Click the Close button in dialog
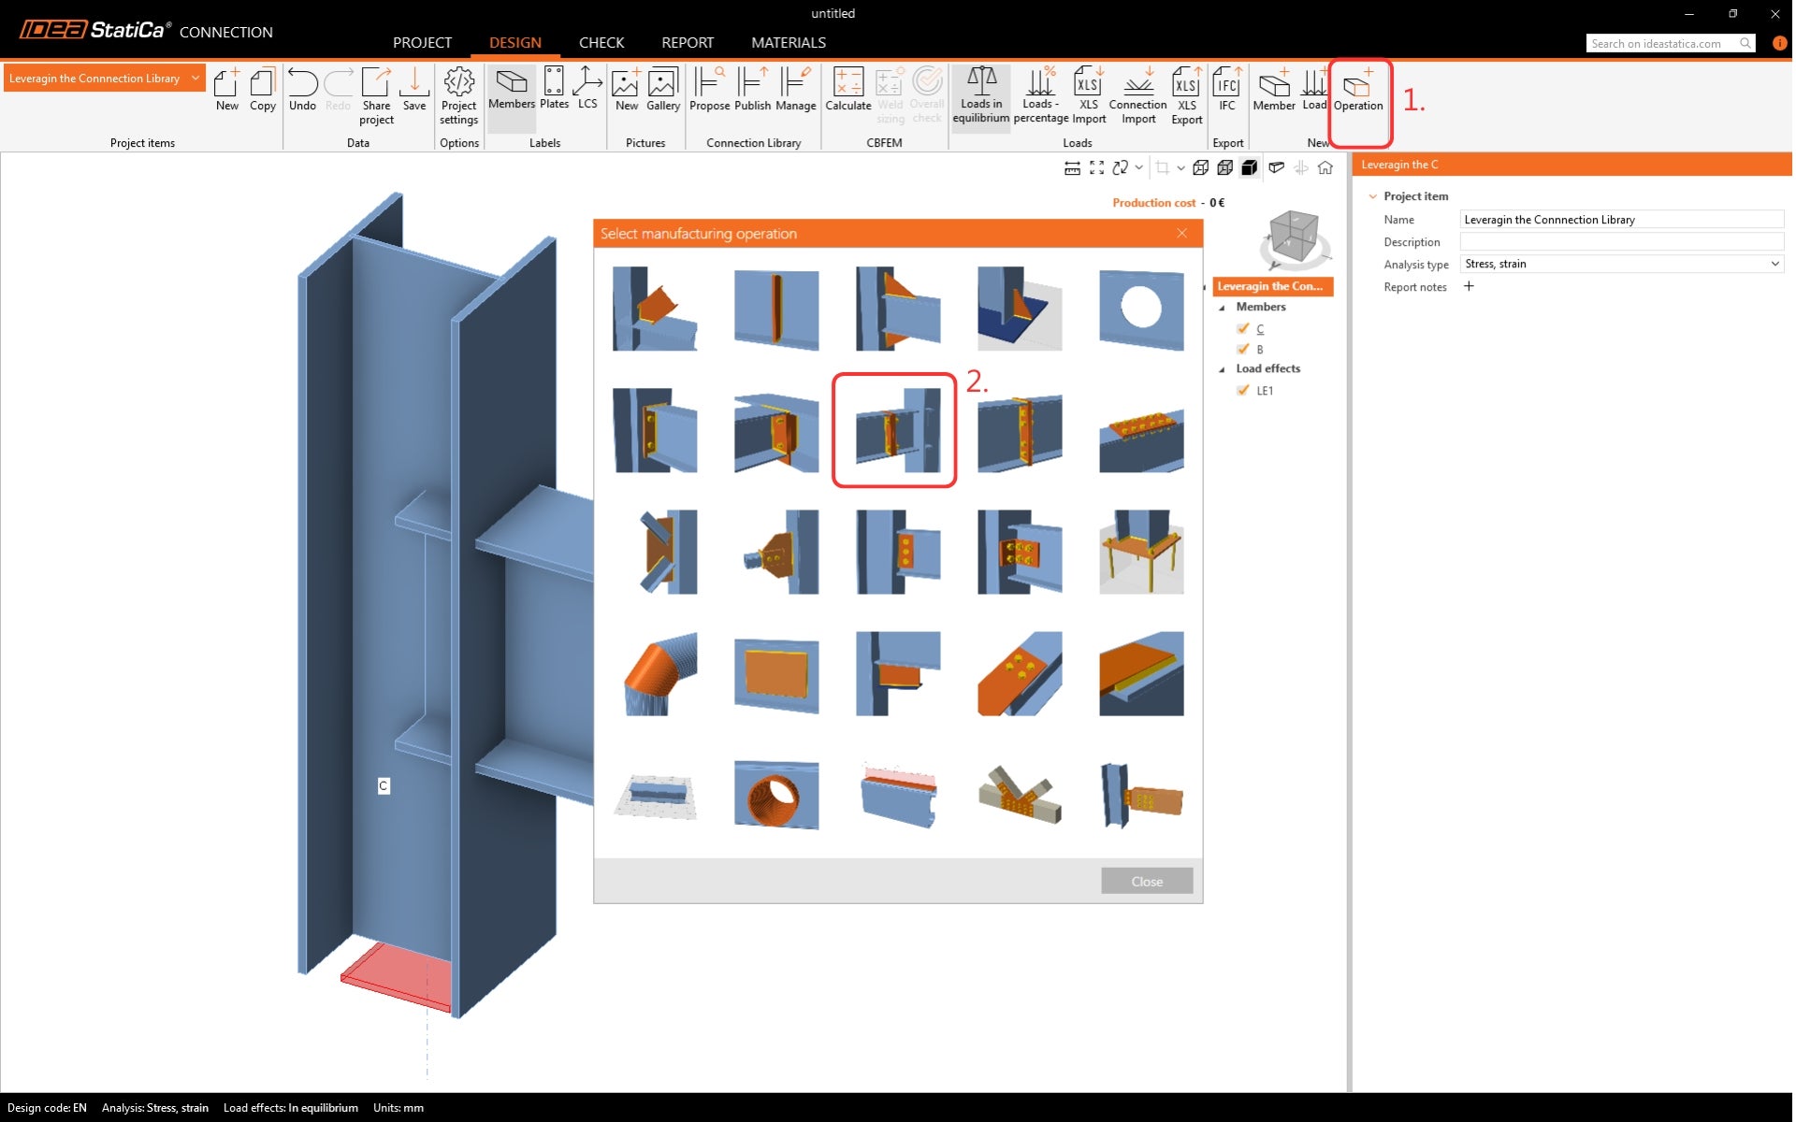Viewport: 1796px width, 1122px height. tap(1146, 881)
